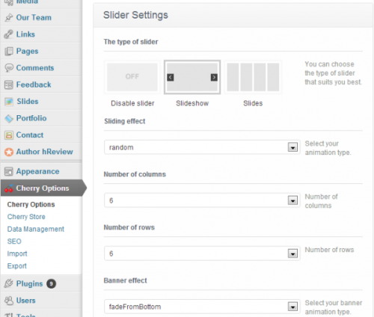Viewport: 374px width, 317px height.
Task: Open the Feedback menu item
Action: 34,84
